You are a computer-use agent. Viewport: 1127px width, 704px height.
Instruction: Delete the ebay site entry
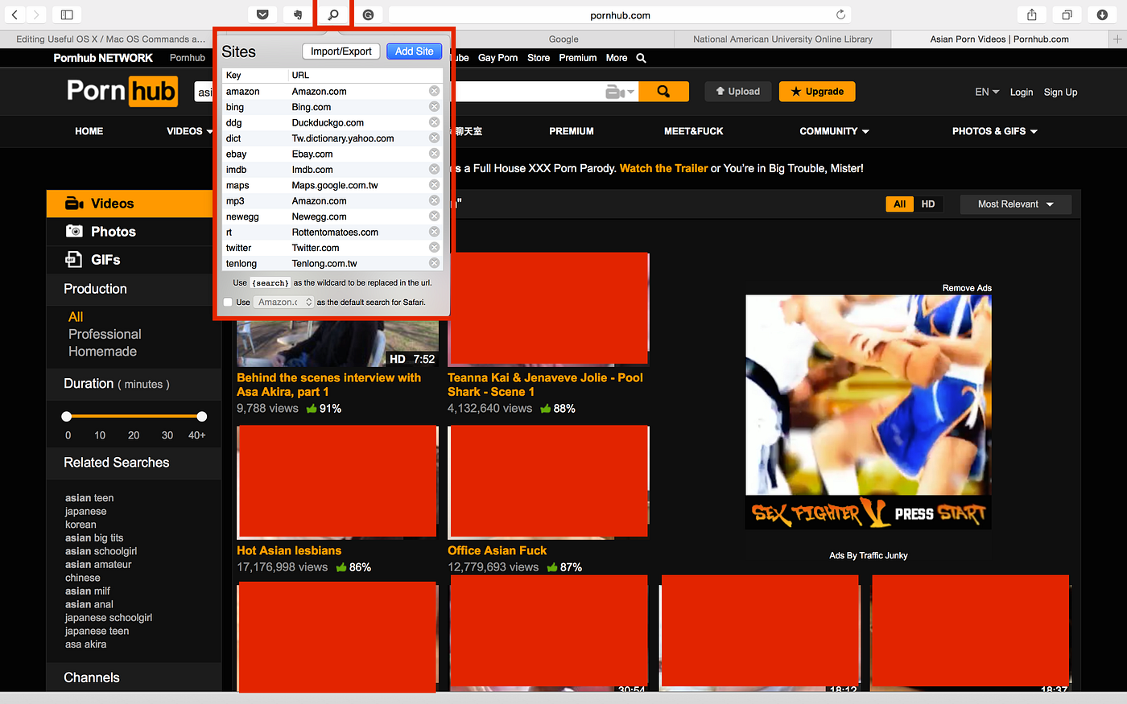(x=434, y=154)
